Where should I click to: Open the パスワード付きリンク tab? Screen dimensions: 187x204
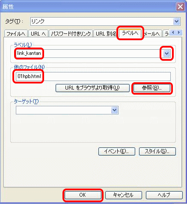[71, 34]
